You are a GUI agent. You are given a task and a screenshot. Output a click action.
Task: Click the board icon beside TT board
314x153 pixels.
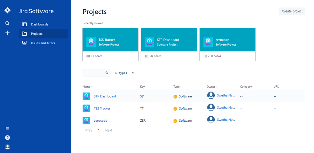tap(88, 56)
